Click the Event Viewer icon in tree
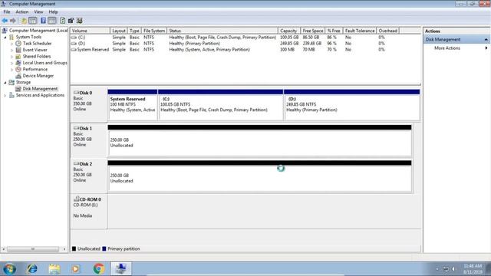This screenshot has width=491, height=276. point(18,50)
